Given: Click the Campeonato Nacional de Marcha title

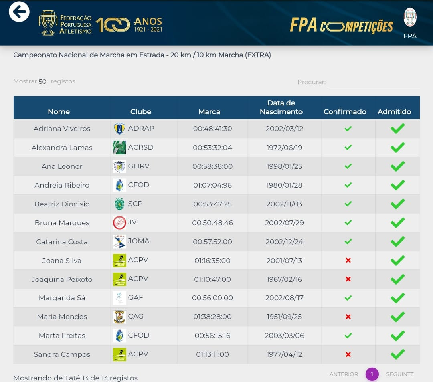Looking at the screenshot, I should tap(142, 55).
